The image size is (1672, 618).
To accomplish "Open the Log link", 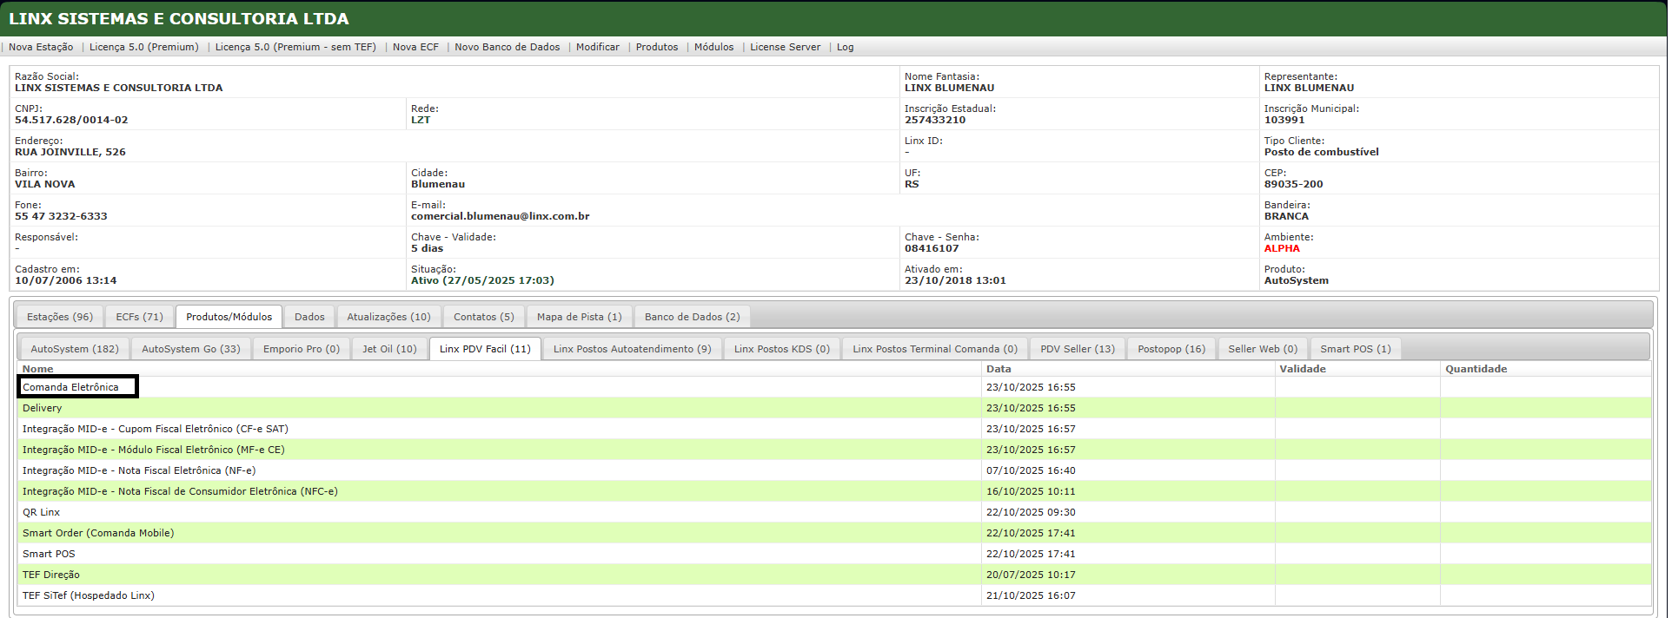I will click(845, 47).
